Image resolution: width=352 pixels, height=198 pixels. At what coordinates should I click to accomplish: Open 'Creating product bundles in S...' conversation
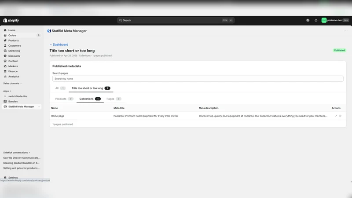tap(21, 163)
